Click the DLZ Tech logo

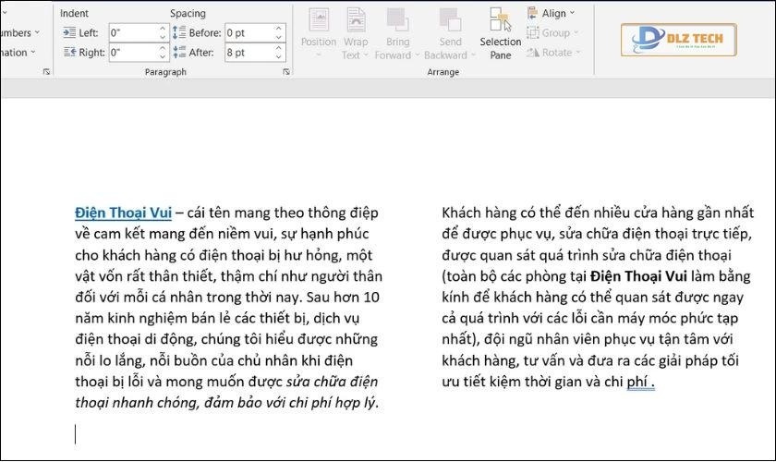pos(685,39)
